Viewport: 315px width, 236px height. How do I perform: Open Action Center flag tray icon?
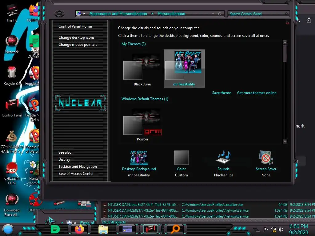pos(266,229)
